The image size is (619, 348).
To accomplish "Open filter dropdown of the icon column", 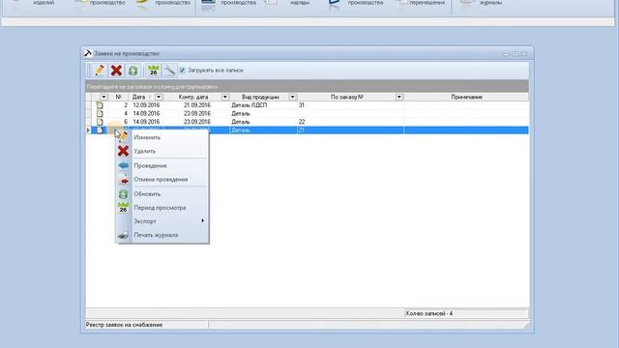I will click(x=103, y=97).
